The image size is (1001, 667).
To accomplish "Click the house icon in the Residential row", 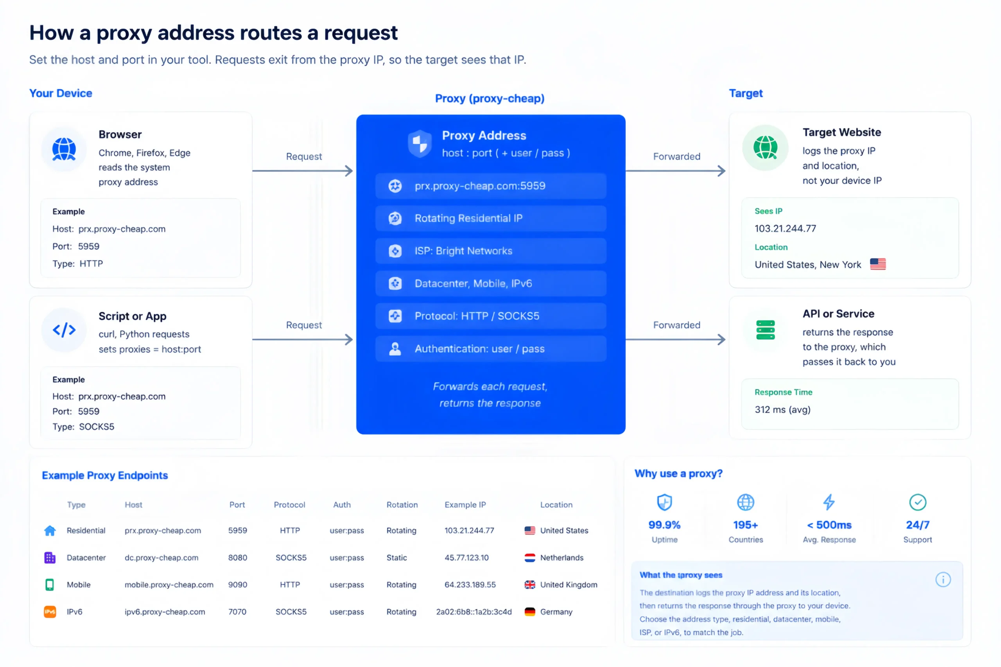I will 50,531.
